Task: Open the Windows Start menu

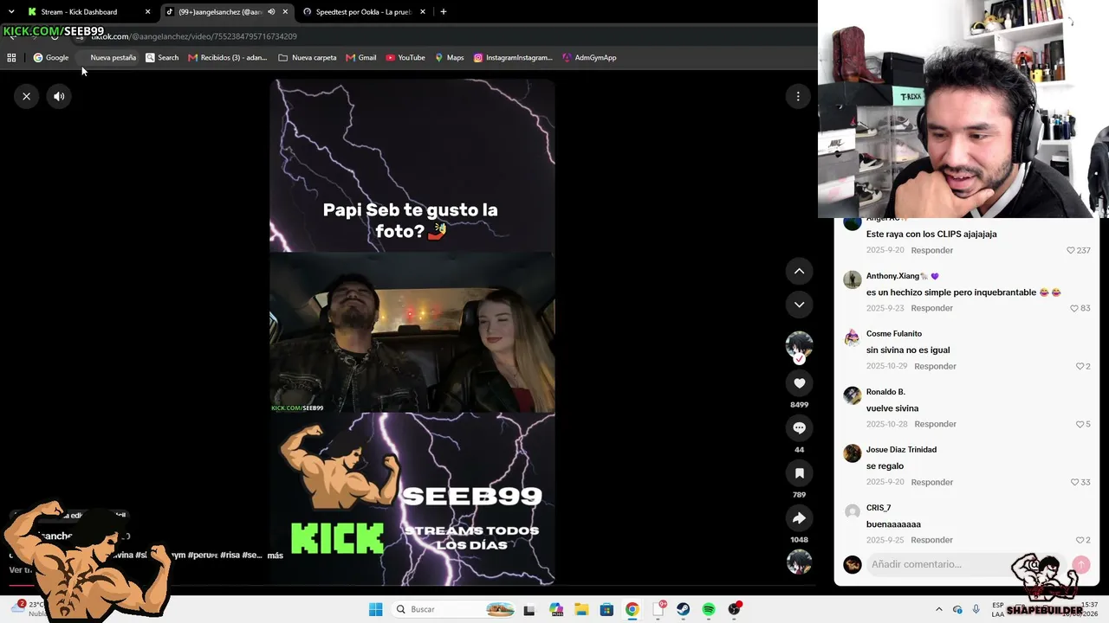Action: [x=375, y=609]
